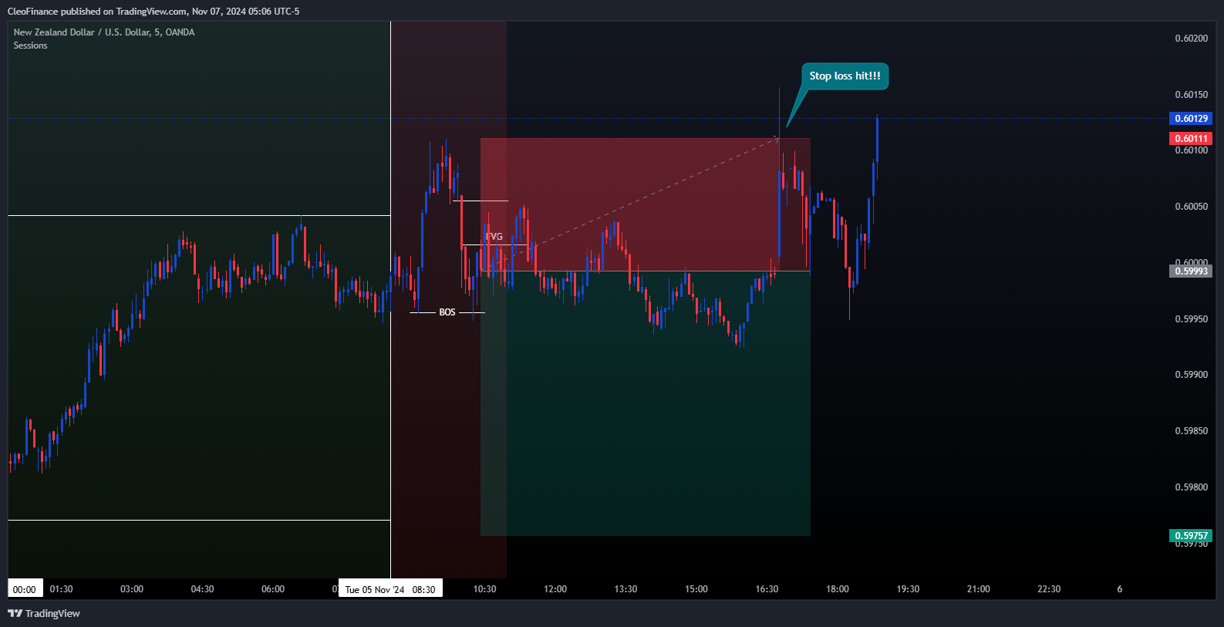Click the 0.59850 price axis label
This screenshot has height=627, width=1224.
click(x=1191, y=431)
